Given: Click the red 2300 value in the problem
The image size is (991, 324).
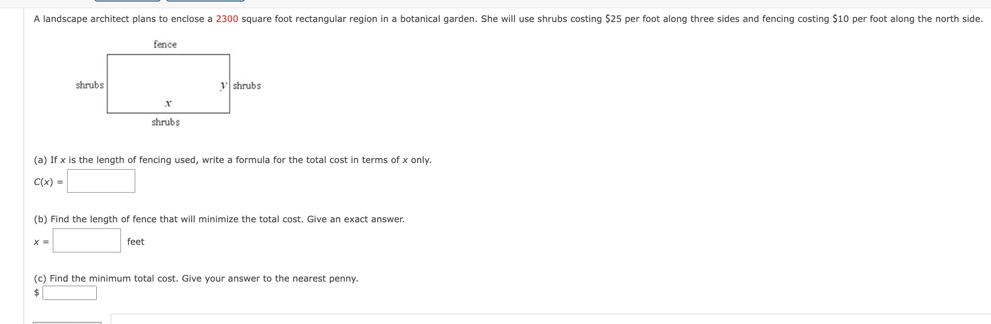Looking at the screenshot, I should click(x=228, y=19).
